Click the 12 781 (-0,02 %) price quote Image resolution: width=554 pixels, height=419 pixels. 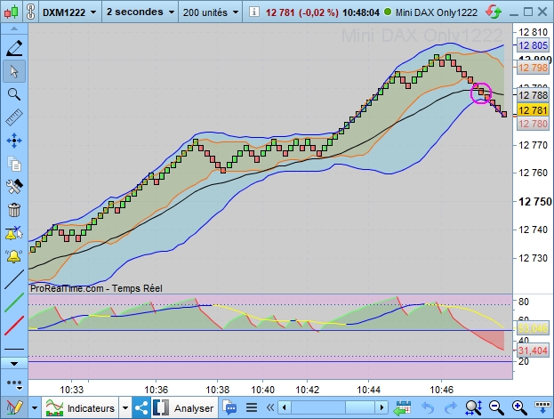(301, 12)
